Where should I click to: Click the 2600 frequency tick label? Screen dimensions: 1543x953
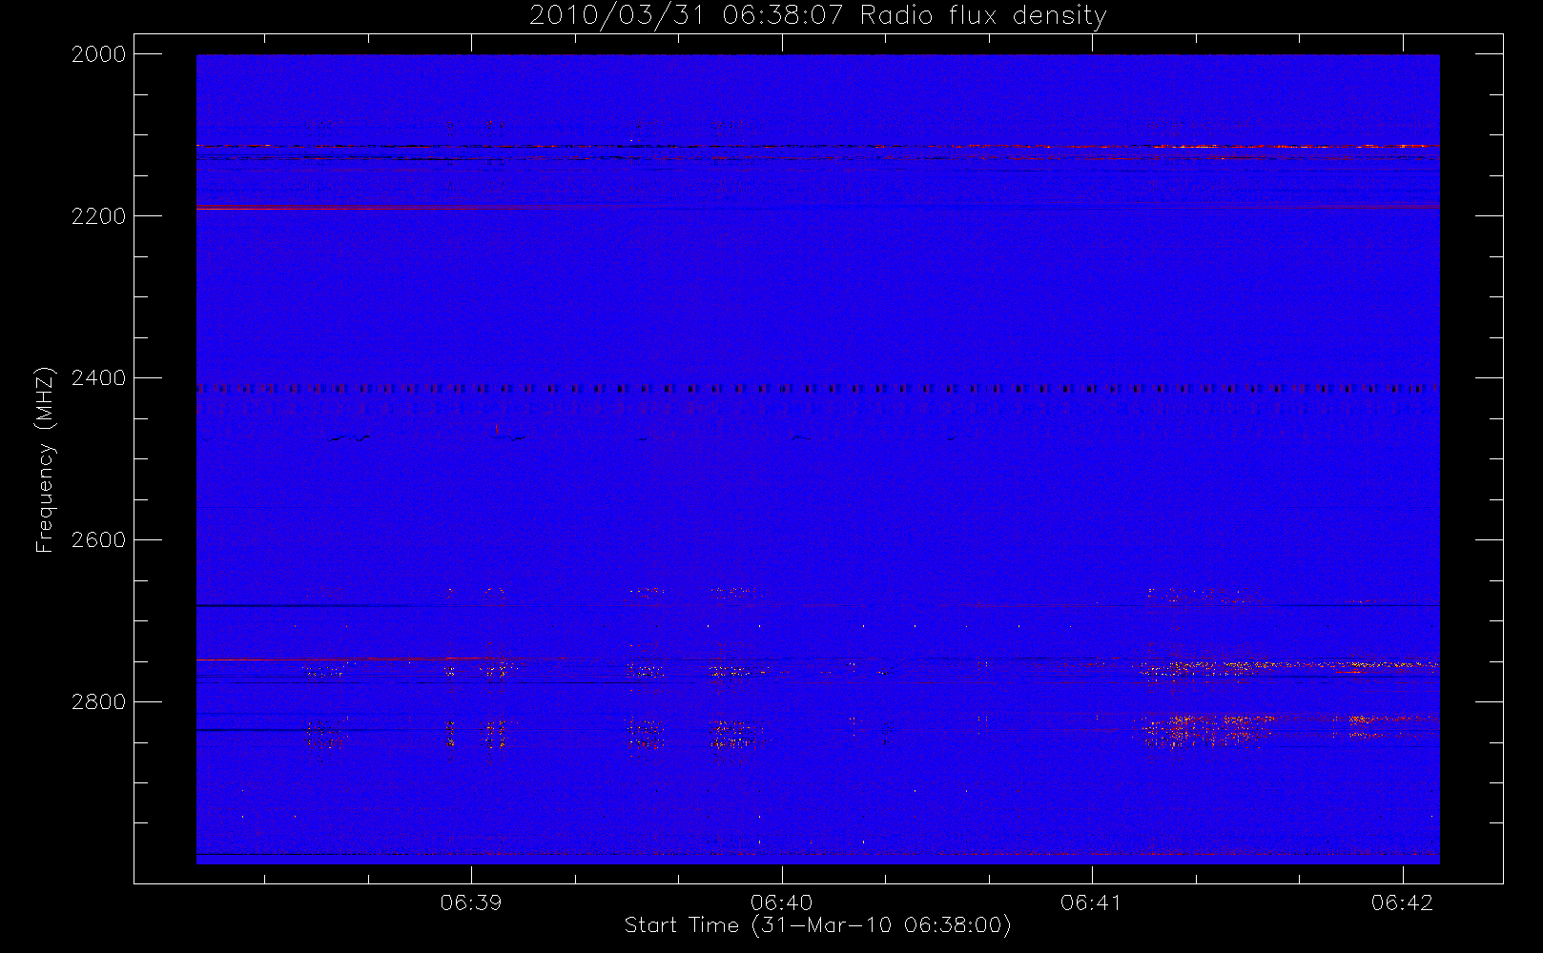pyautogui.click(x=99, y=540)
